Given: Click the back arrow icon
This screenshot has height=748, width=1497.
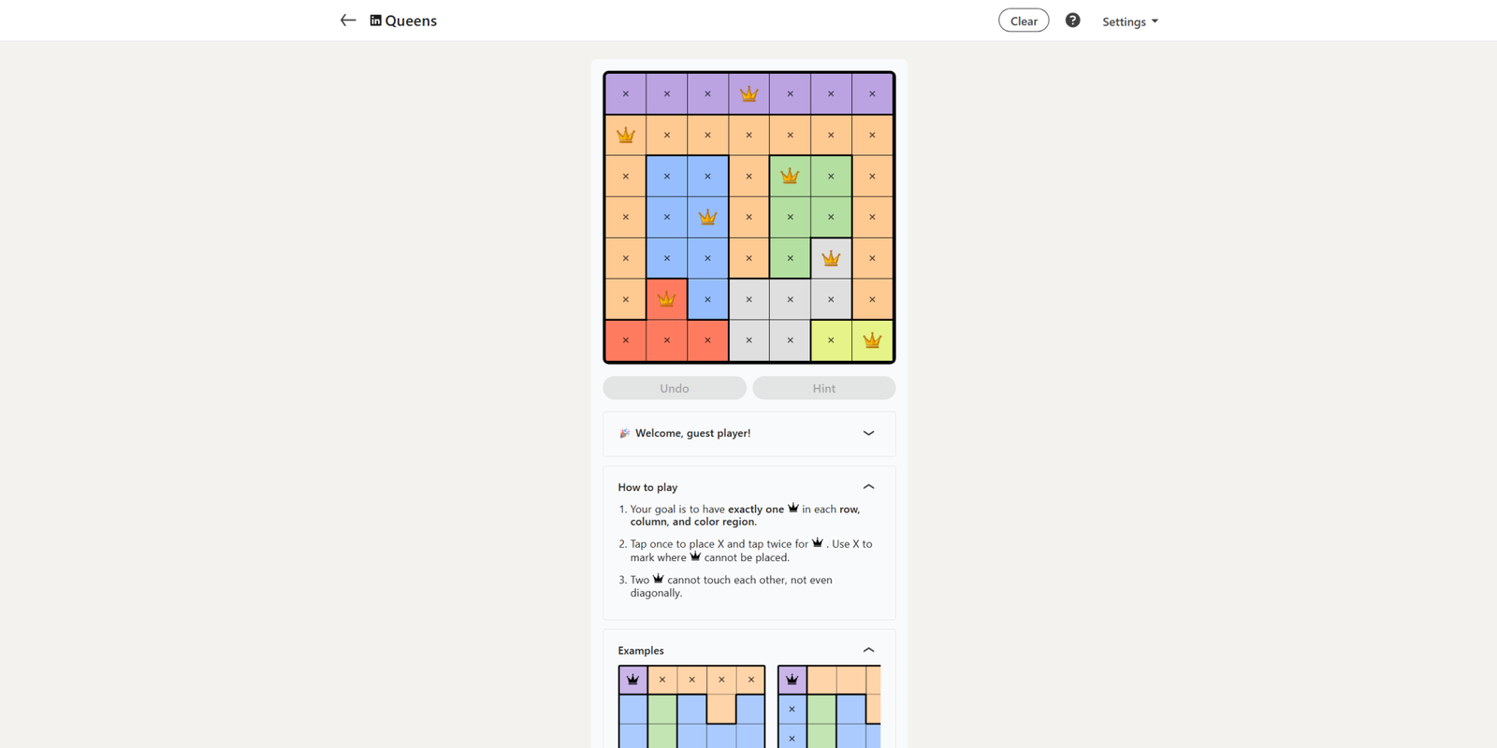Looking at the screenshot, I should [348, 21].
